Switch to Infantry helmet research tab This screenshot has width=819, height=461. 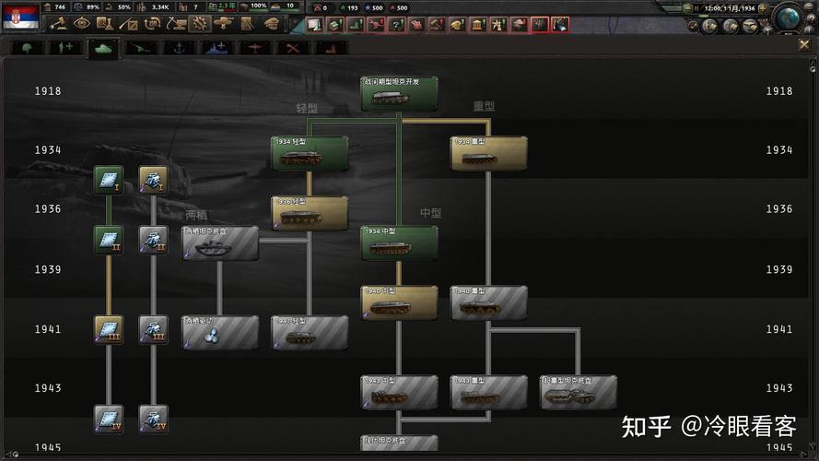(27, 48)
